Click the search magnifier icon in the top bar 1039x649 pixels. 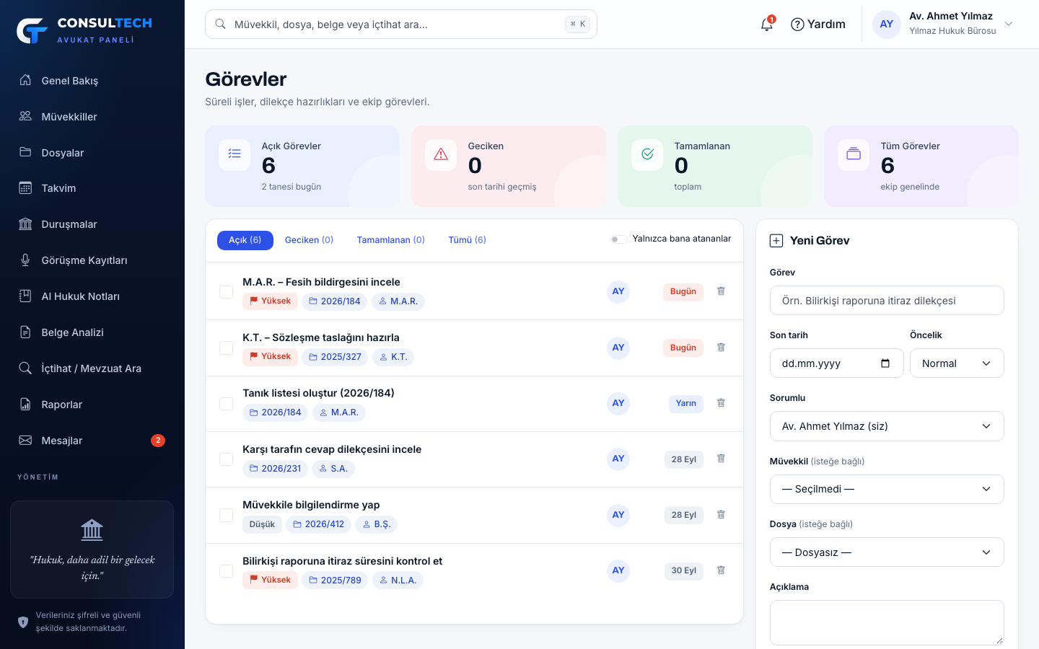pyautogui.click(x=221, y=25)
